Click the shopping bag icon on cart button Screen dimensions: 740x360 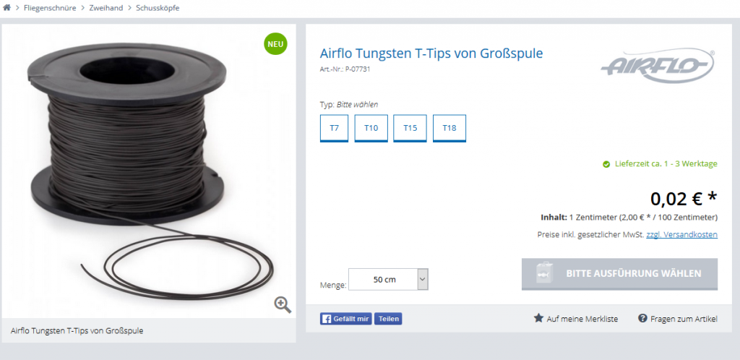tap(543, 273)
